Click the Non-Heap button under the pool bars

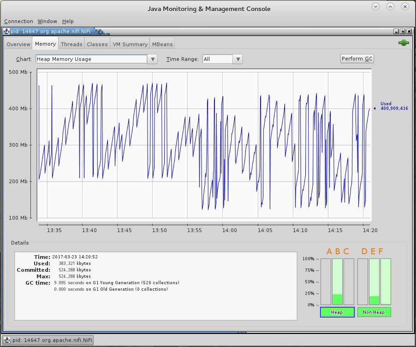pyautogui.click(x=374, y=312)
